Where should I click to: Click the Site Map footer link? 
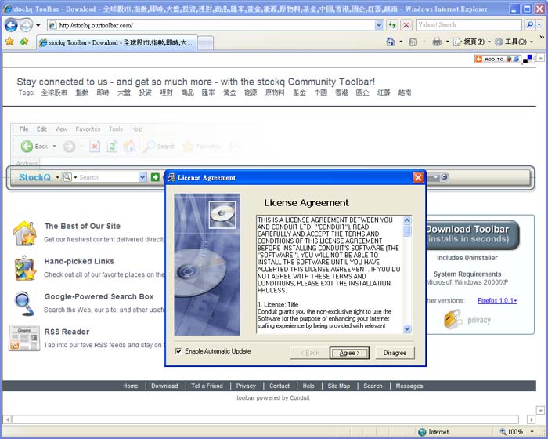click(x=339, y=386)
